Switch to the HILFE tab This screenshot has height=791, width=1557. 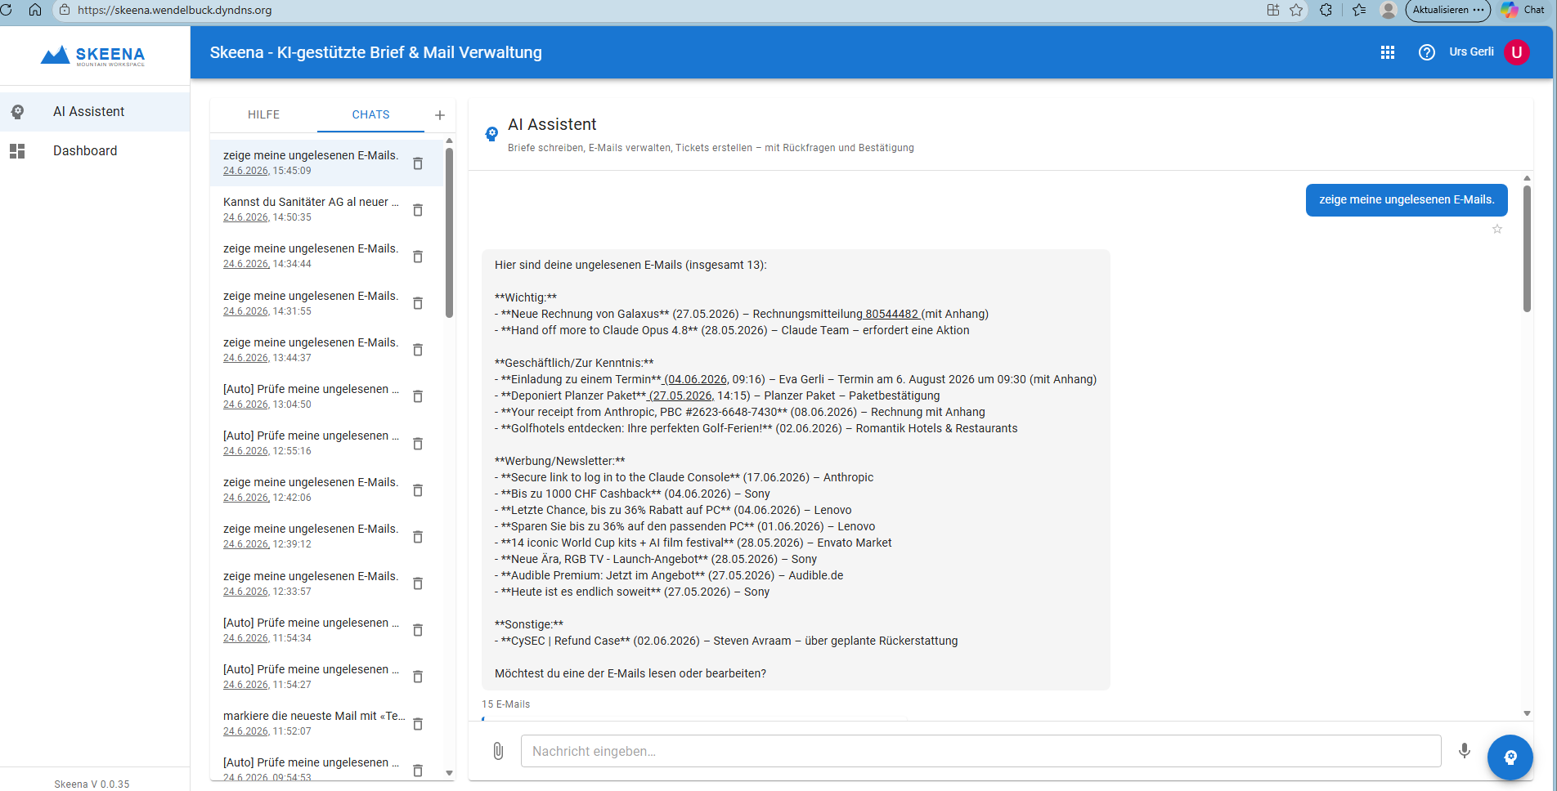point(263,115)
